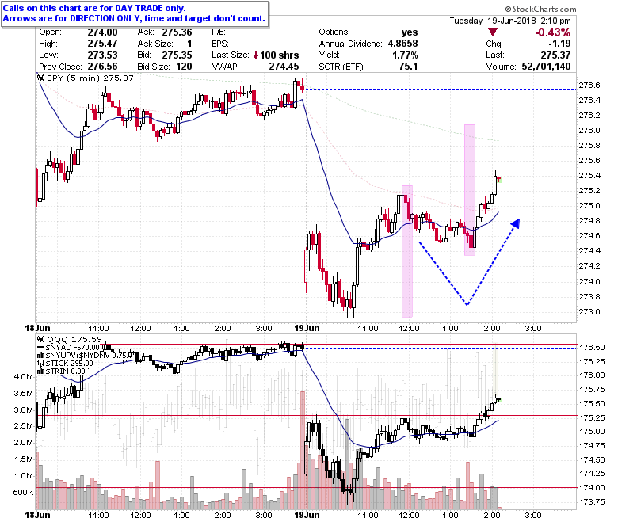Select the $TRIN 0.89 legend entry
Screen dimensions: 618x522
pyautogui.click(x=66, y=371)
